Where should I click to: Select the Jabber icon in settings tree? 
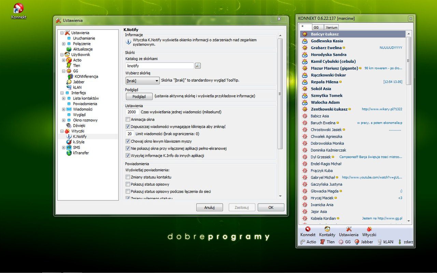tap(69, 82)
